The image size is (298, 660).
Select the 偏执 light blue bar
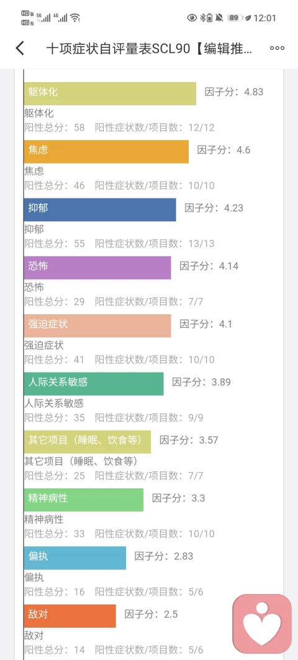(75, 558)
